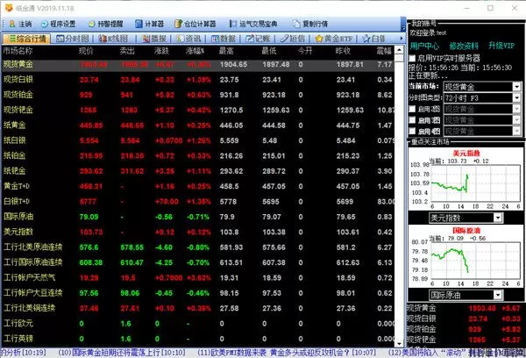526x358 pixels.
Task: Click the quote list scrollbar down arrow
Action: [x=399, y=344]
